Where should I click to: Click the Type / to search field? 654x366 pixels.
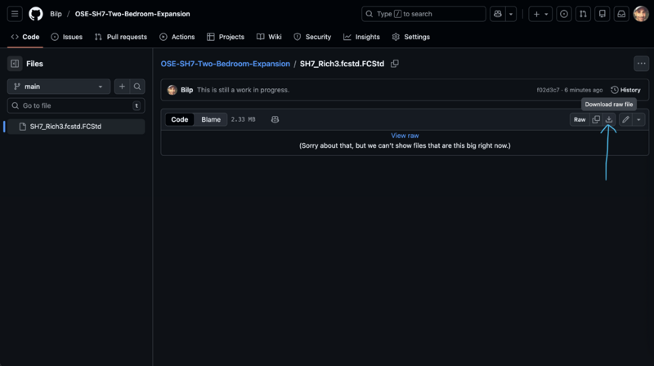pos(423,14)
